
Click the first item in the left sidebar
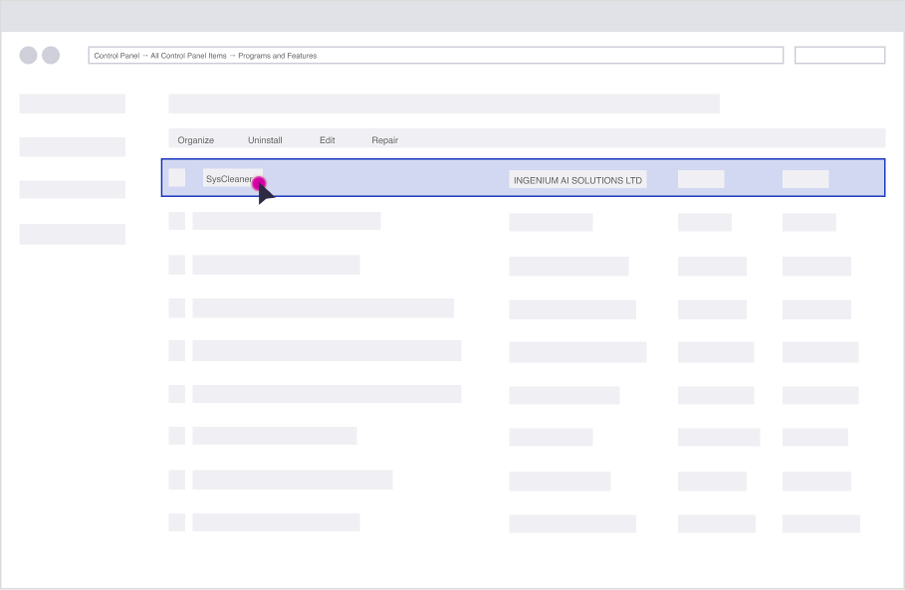click(73, 103)
